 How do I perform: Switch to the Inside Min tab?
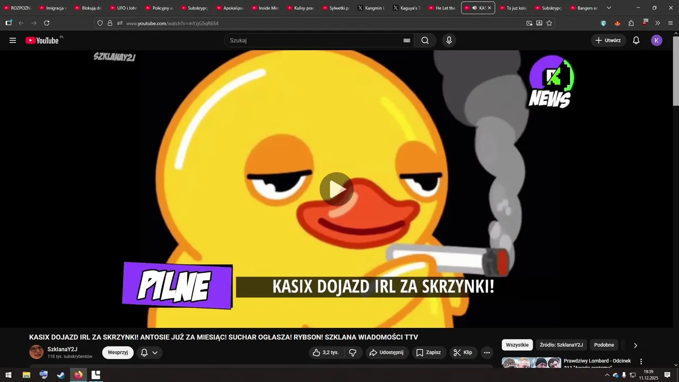click(265, 8)
